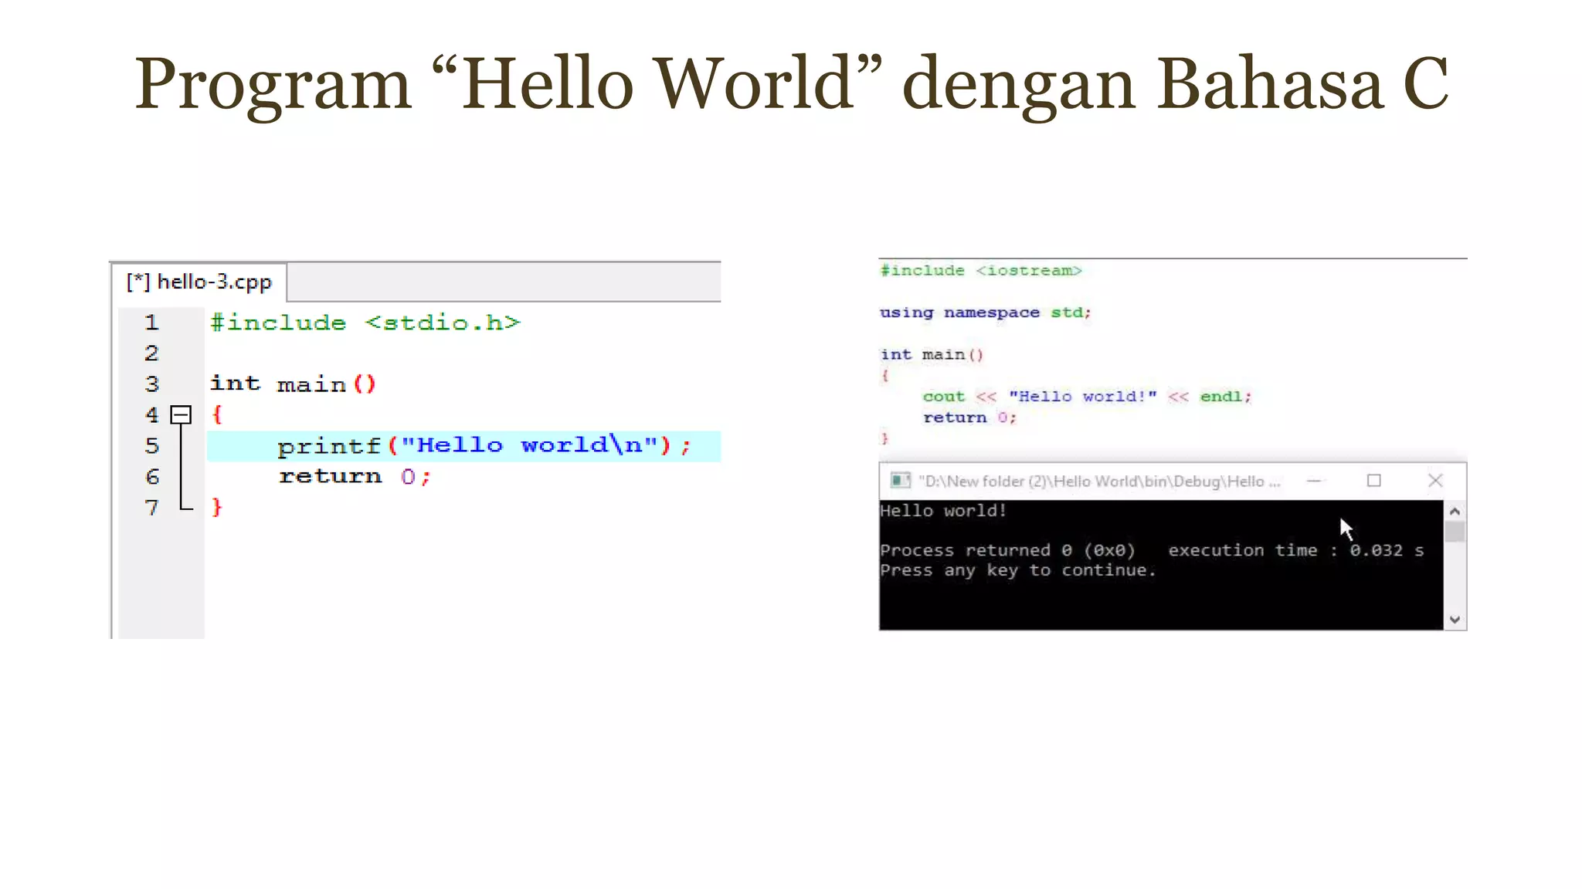Click the Process returned 0 output line
The width and height of the screenshot is (1582, 889).
click(1152, 550)
